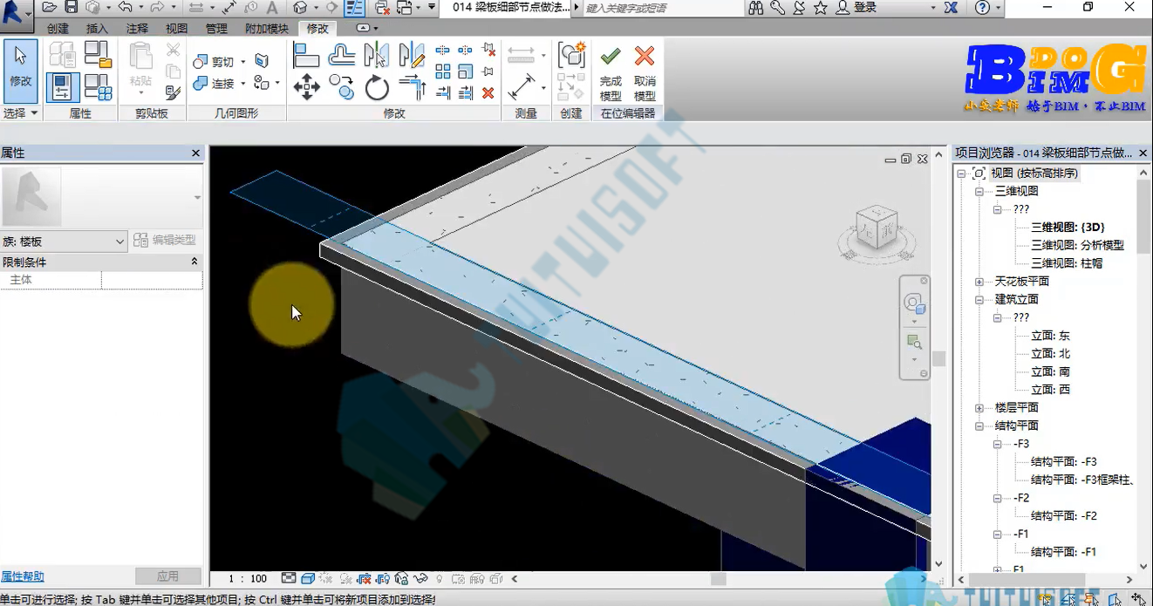Click the Copy tool icon
The image size is (1153, 606).
pos(342,86)
